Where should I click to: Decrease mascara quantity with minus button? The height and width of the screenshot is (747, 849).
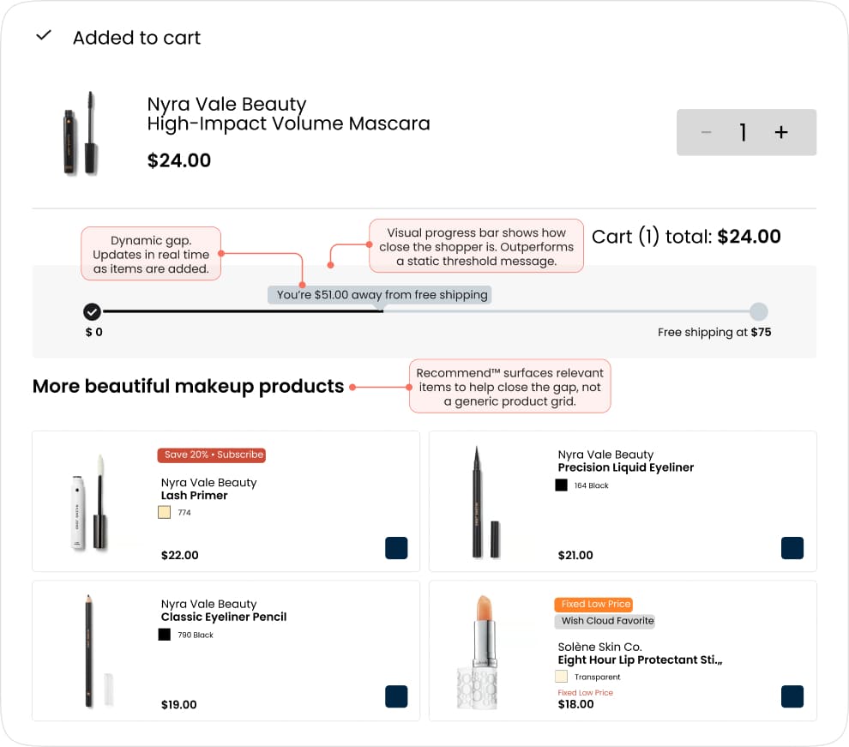click(706, 132)
